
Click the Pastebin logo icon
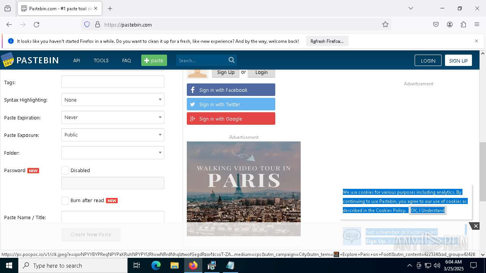7,60
